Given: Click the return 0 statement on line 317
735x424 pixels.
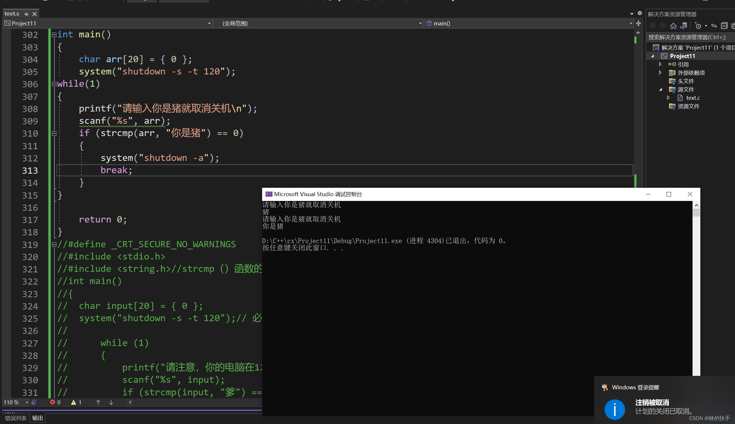Looking at the screenshot, I should (x=103, y=219).
